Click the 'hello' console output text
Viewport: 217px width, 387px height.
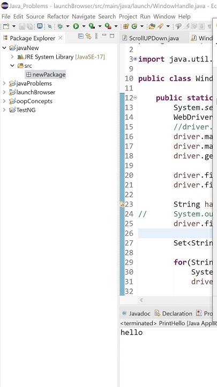point(131,333)
